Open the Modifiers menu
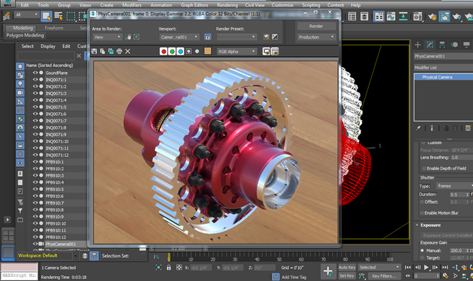Viewport: 473px width, 281px height. [x=131, y=5]
